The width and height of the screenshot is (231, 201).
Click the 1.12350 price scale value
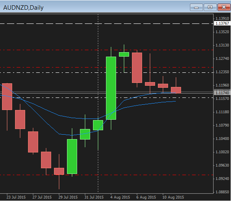(x=222, y=72)
